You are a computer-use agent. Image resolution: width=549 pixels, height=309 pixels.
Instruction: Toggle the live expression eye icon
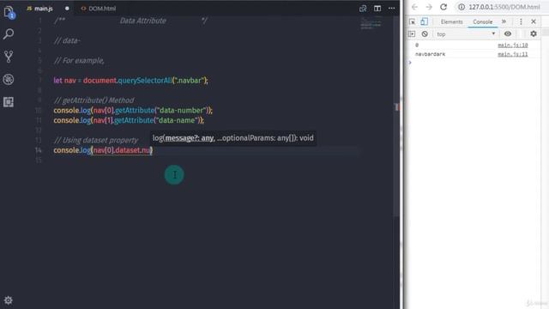[508, 34]
